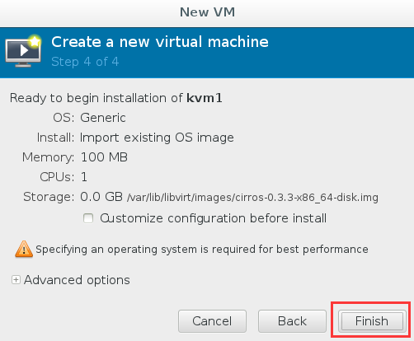Click the Memory value 100 MB

point(104,157)
